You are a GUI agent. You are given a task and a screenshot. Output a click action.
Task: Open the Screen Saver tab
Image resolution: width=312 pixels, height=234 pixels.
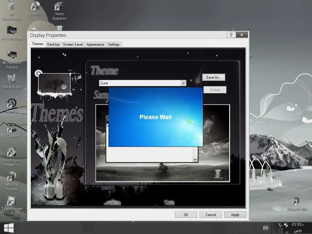(x=73, y=44)
